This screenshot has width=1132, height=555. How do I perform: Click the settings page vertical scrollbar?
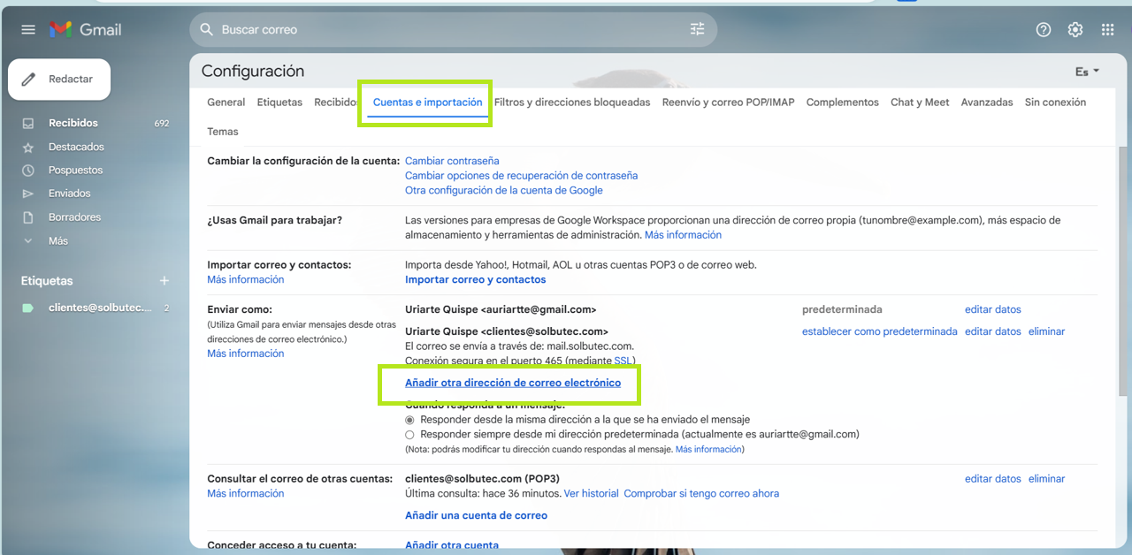click(1123, 265)
